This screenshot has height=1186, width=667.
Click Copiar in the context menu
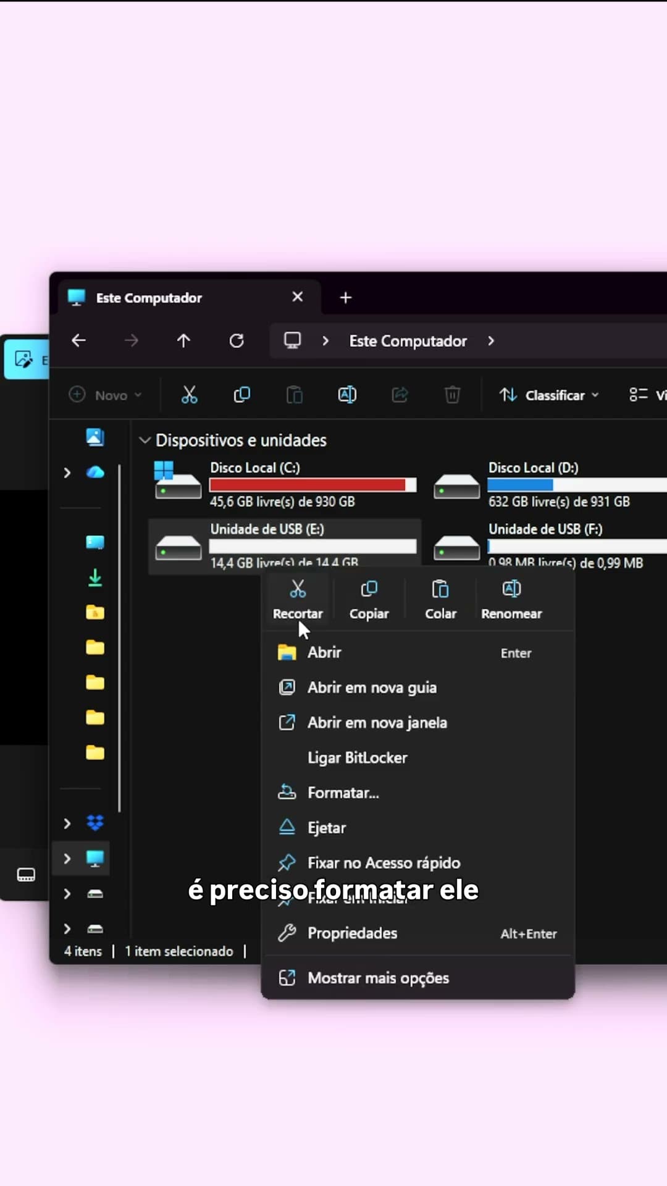coord(369,599)
